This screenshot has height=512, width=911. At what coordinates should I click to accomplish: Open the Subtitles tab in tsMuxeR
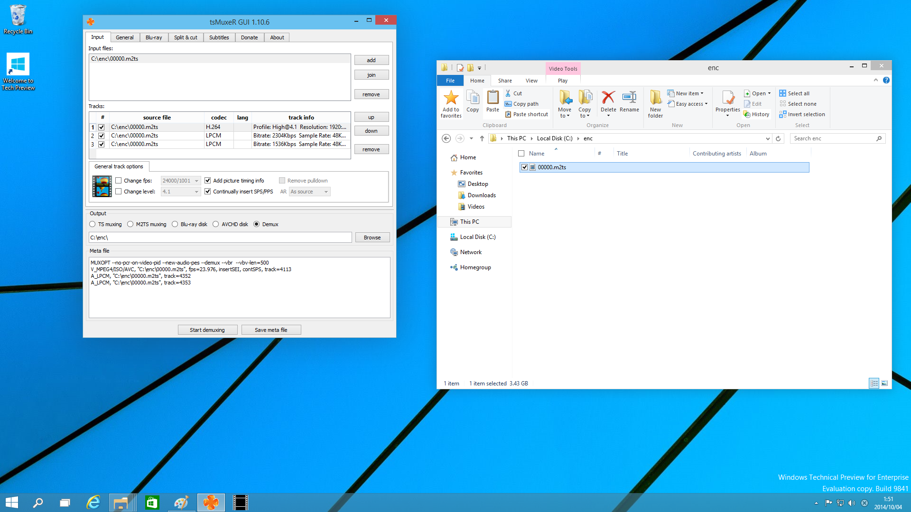click(x=219, y=37)
